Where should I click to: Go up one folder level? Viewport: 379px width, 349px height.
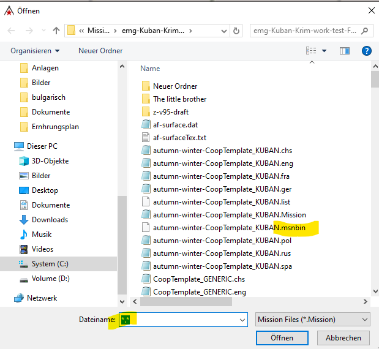pos(56,31)
